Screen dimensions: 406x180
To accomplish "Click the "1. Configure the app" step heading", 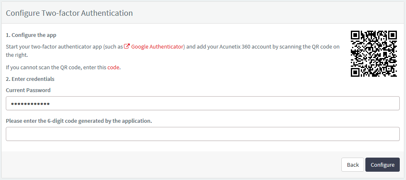I will [x=31, y=35].
